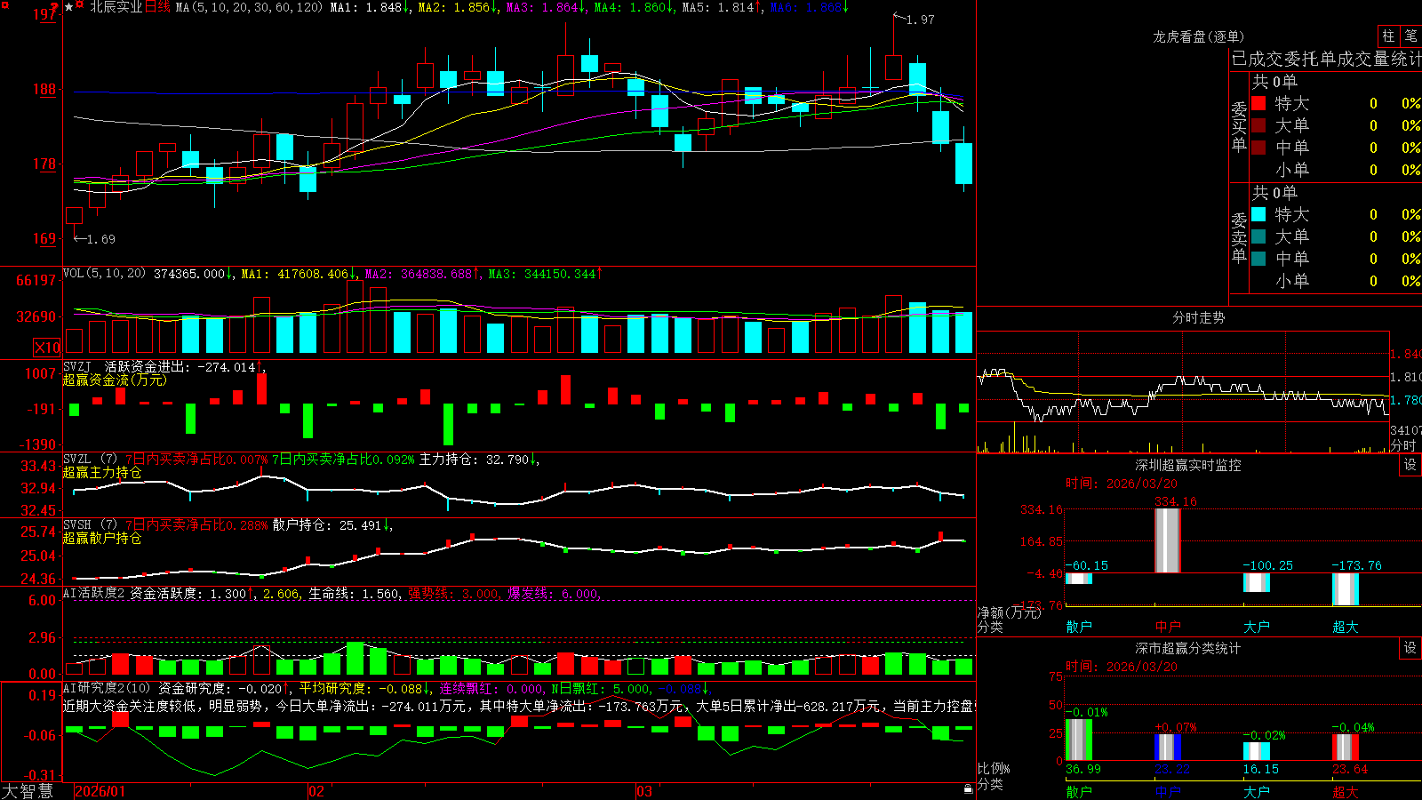This screenshot has width=1422, height=800.
Task: Click the 已成交委托单成交量统计 header
Action: click(1326, 59)
